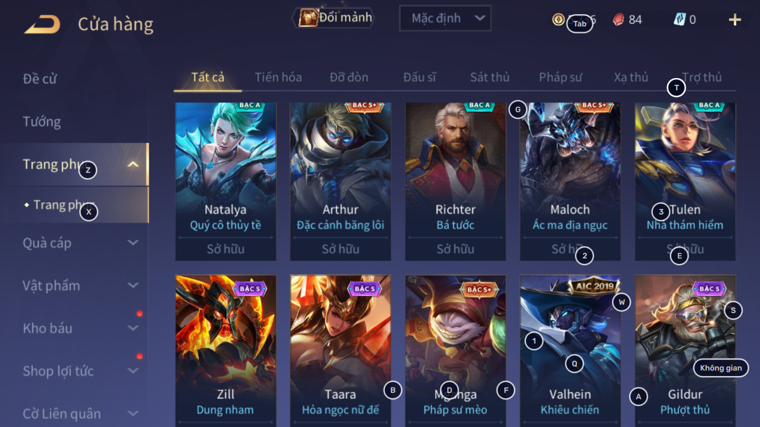Expand the Vật phẩm sidebar section

click(133, 285)
